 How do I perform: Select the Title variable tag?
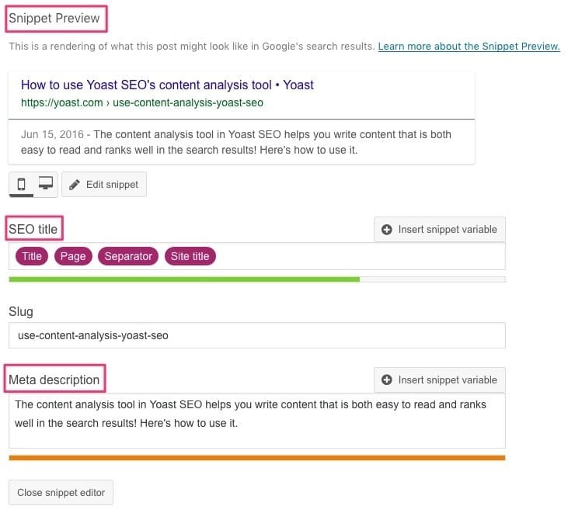[x=32, y=256]
